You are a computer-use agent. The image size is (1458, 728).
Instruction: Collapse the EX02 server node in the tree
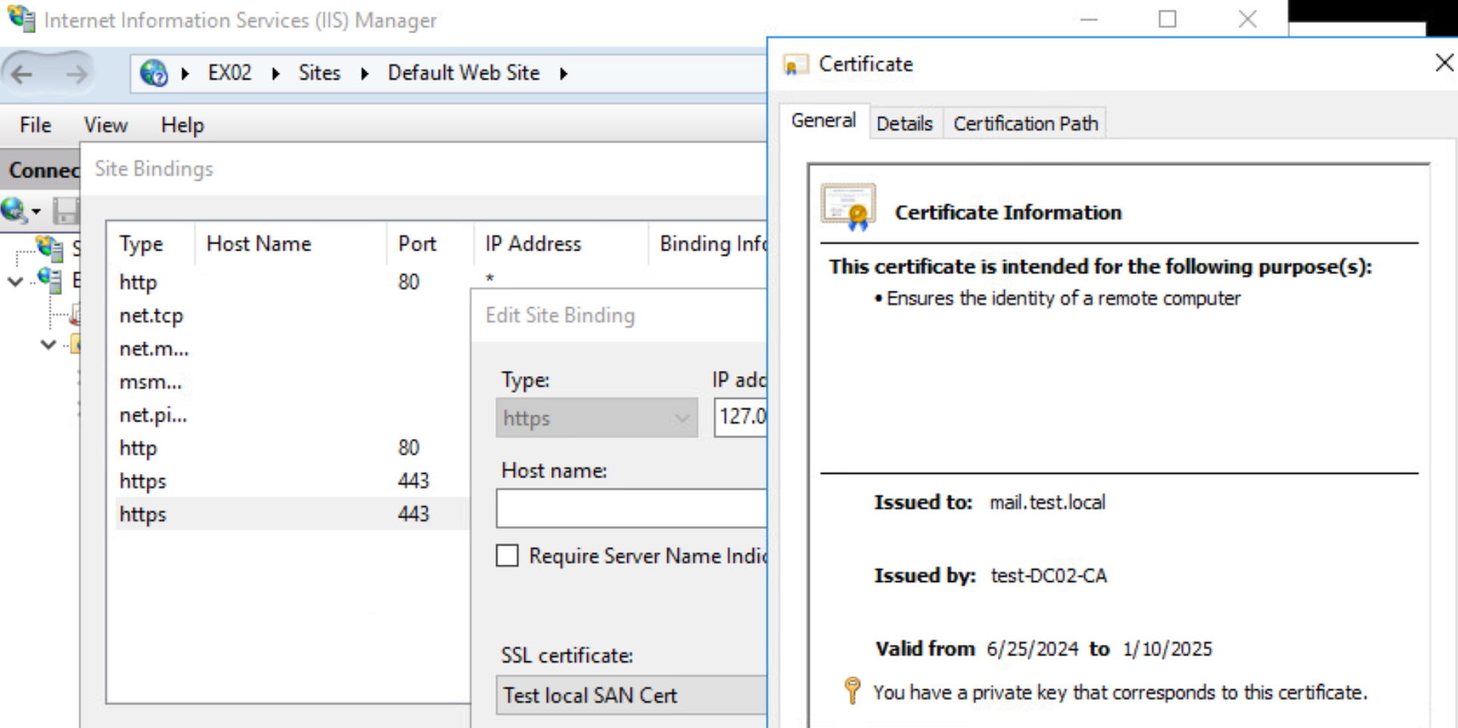pyautogui.click(x=15, y=282)
